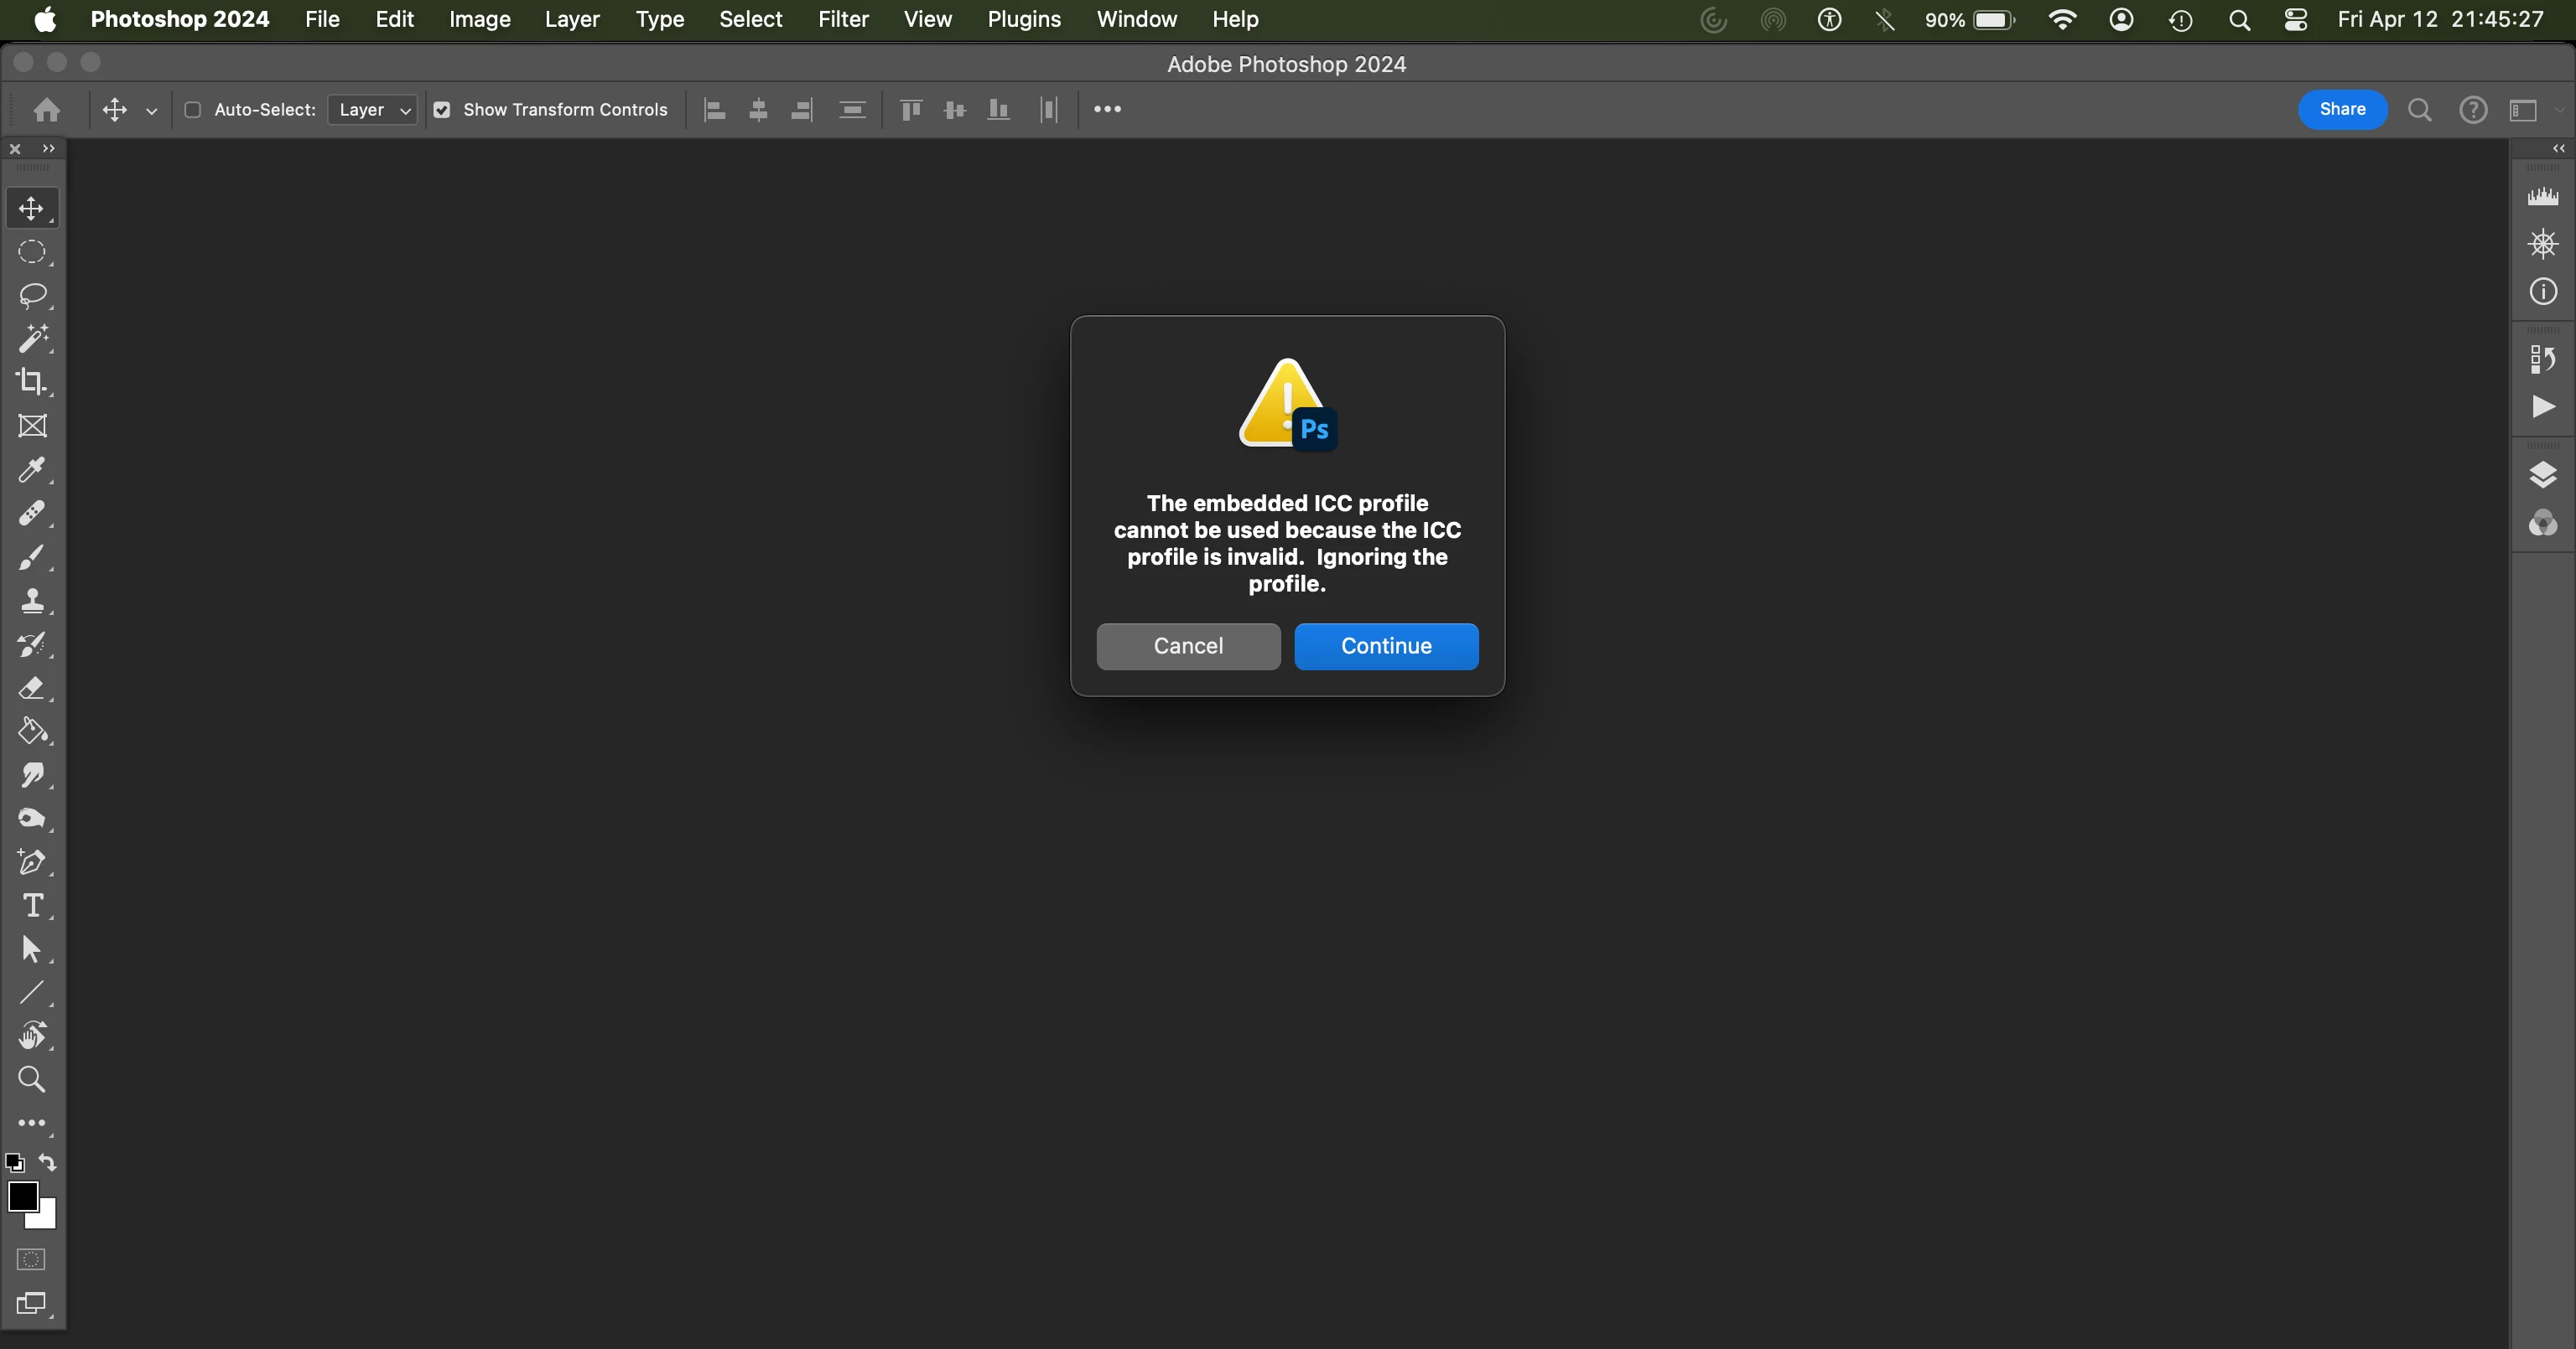Image resolution: width=2576 pixels, height=1349 pixels.
Task: Select the Horizontal Type tool
Action: coord(32,905)
